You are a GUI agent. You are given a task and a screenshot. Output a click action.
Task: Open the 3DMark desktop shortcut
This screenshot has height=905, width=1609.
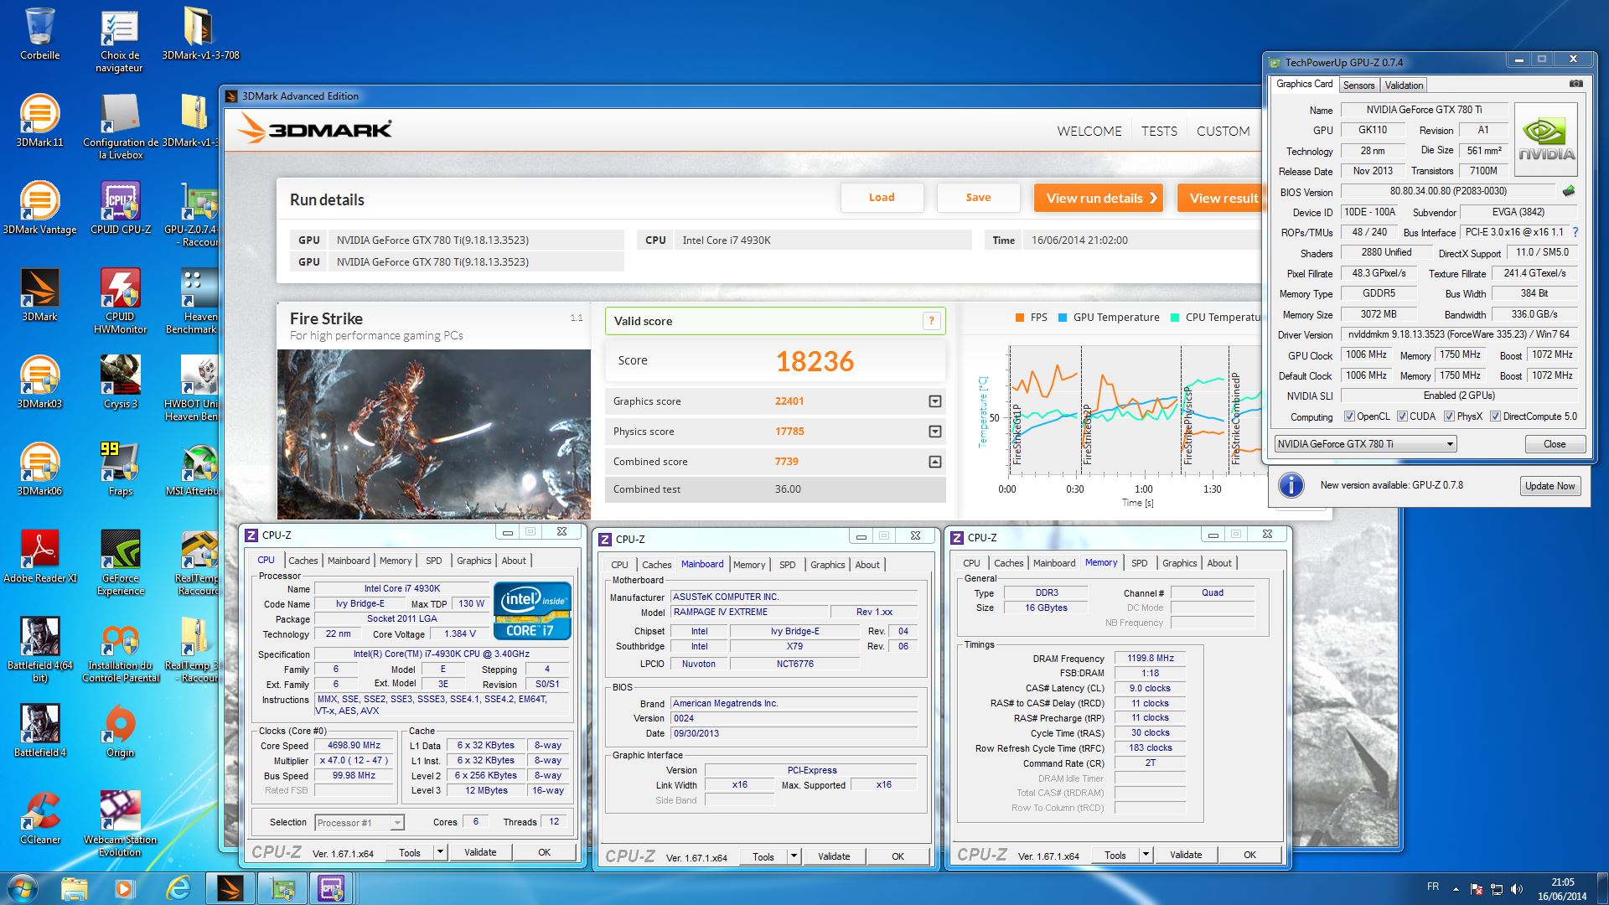click(x=39, y=295)
